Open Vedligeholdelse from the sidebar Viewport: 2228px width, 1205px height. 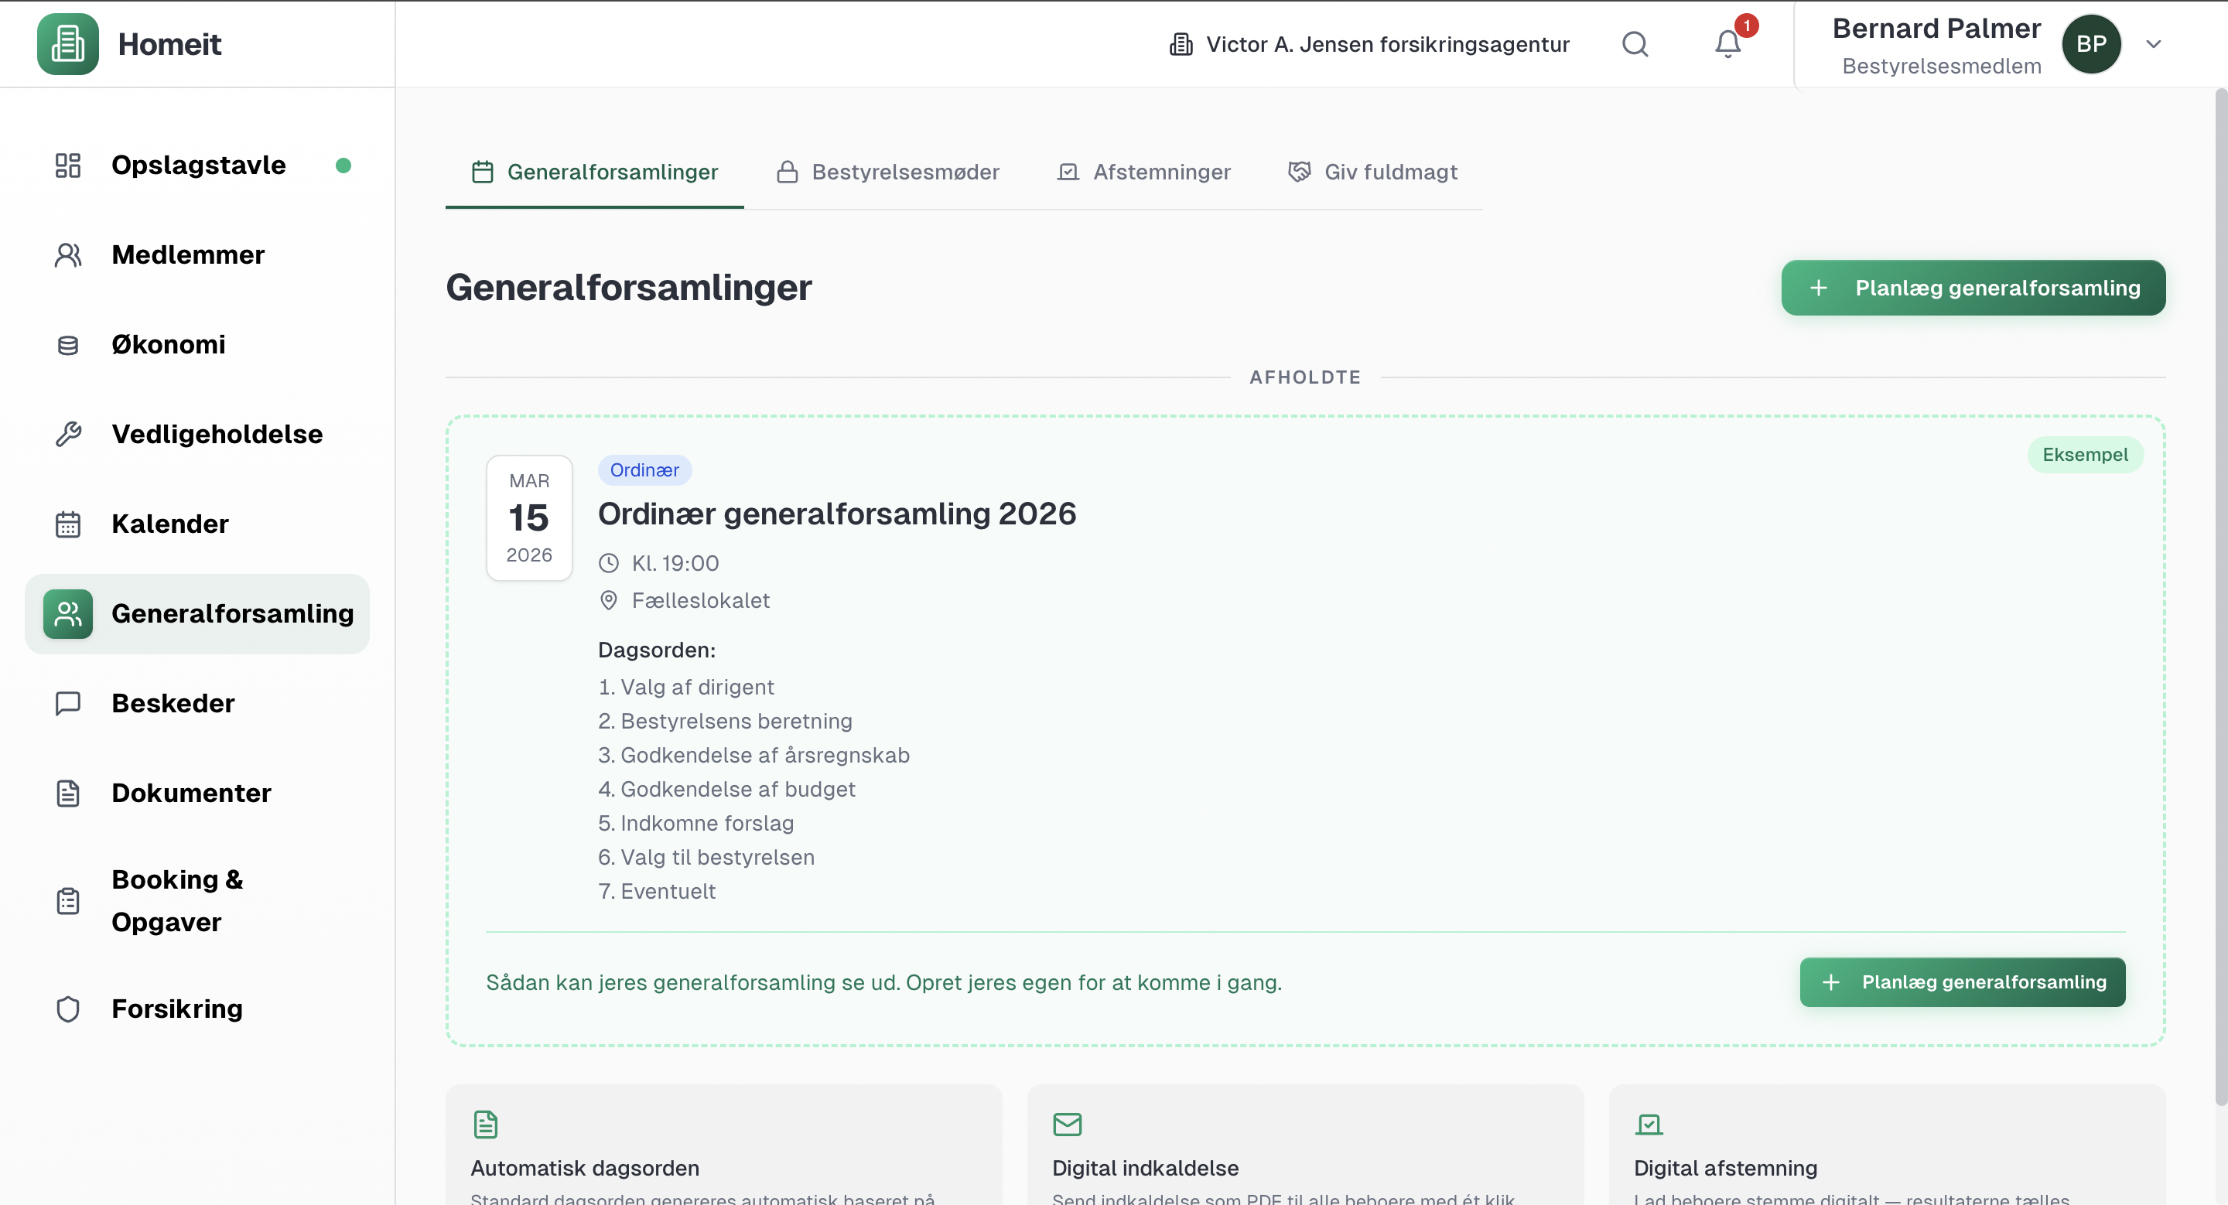(x=67, y=434)
